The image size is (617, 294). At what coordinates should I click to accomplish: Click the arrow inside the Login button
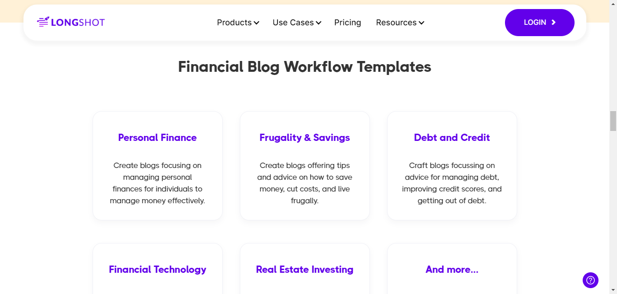(x=554, y=23)
